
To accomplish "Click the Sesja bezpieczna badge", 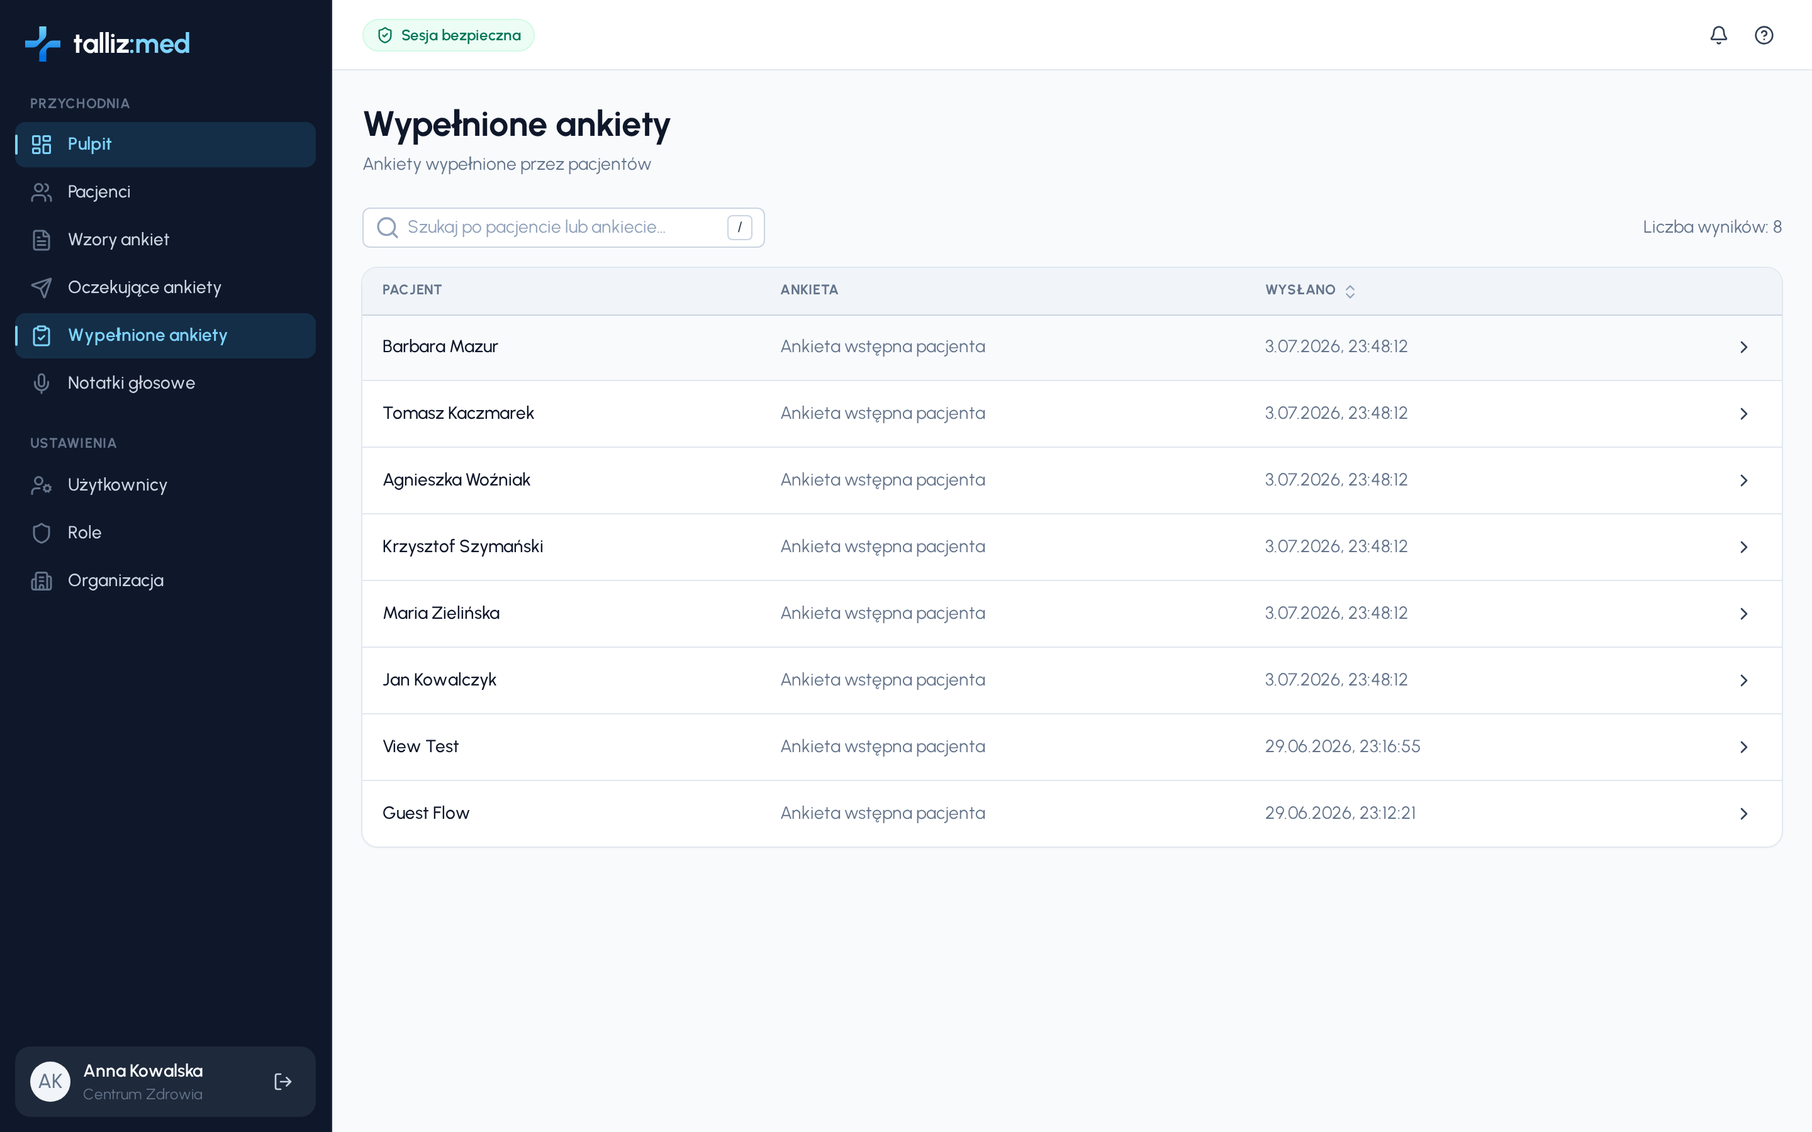I will pos(448,35).
